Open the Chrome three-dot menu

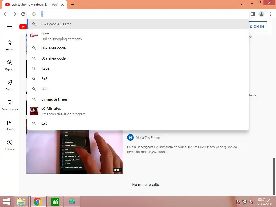pyautogui.click(x=270, y=14)
